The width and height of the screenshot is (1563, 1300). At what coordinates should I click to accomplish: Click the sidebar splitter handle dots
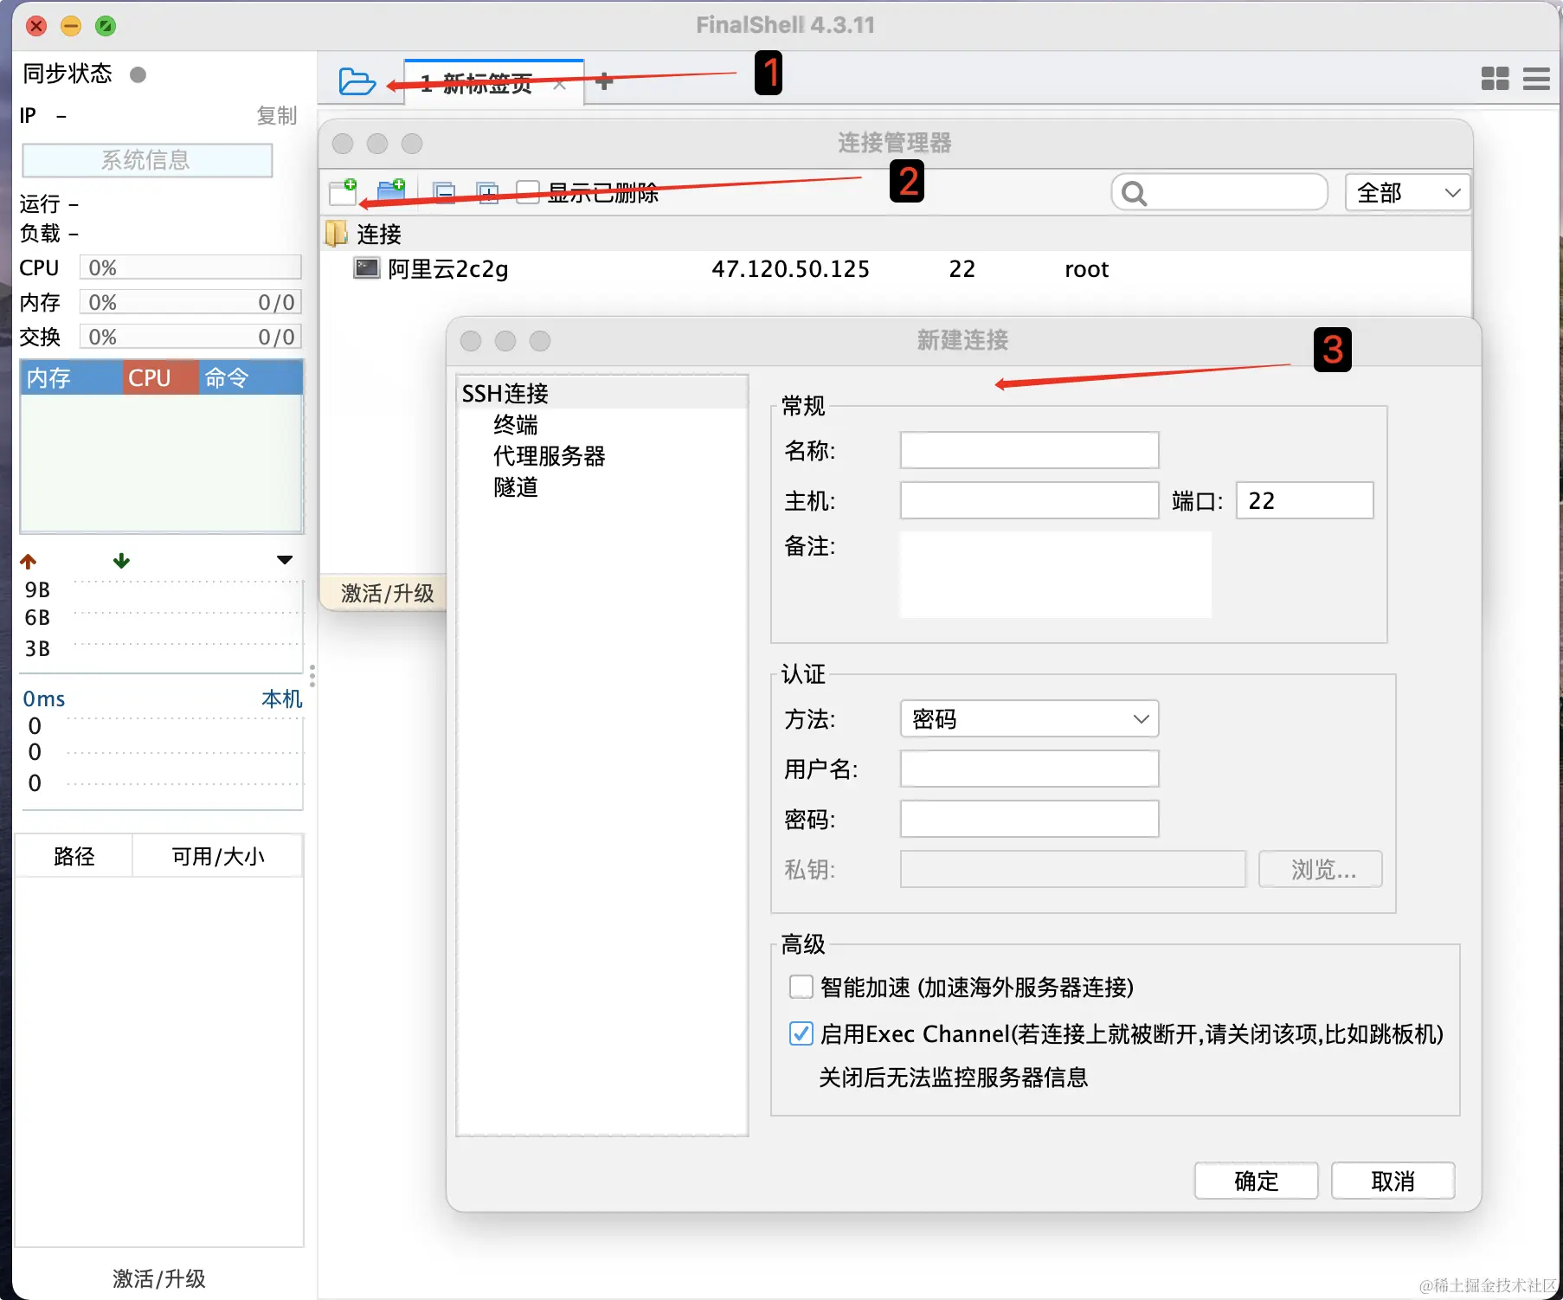(312, 675)
